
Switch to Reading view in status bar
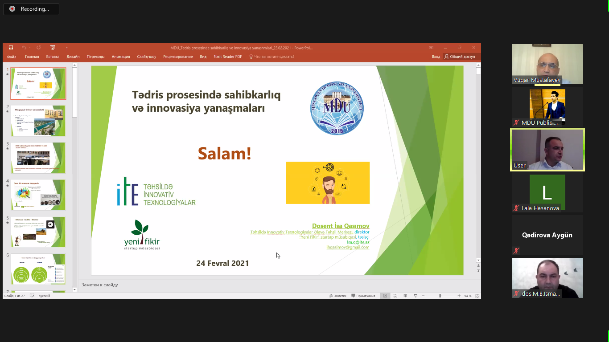(x=405, y=296)
